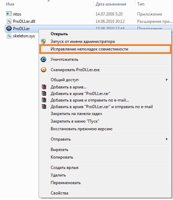
Task: Sort by Дата изменения column header
Action: pyautogui.click(x=111, y=4)
